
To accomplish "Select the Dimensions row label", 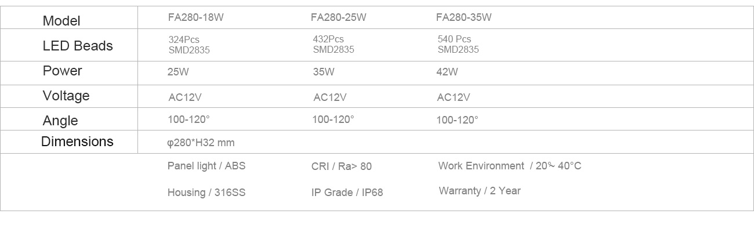I will pos(77,142).
